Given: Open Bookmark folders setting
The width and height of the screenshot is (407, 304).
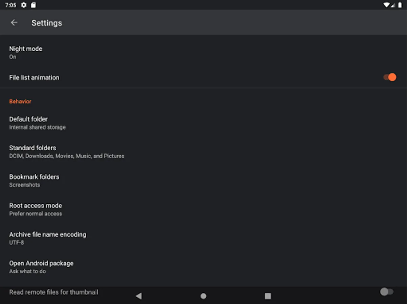Looking at the screenshot, I should click(x=203, y=180).
